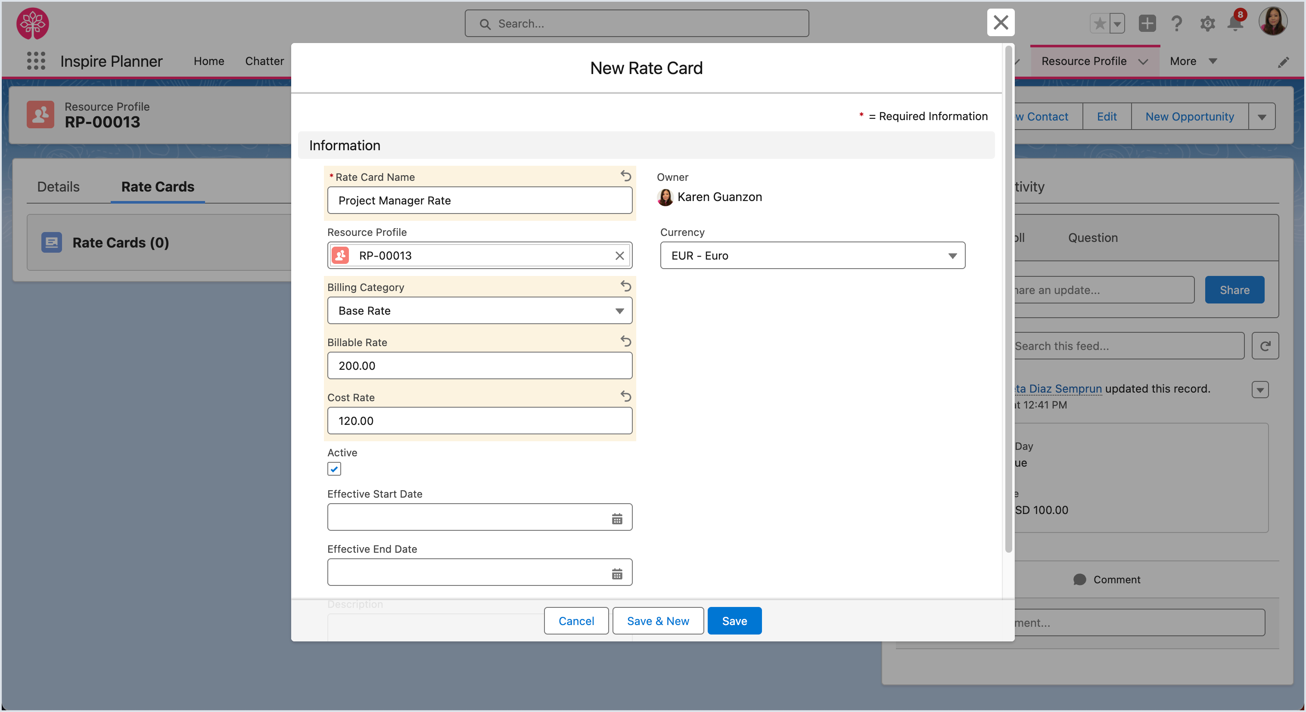Click New Opportunity button
The width and height of the screenshot is (1306, 712).
point(1189,117)
